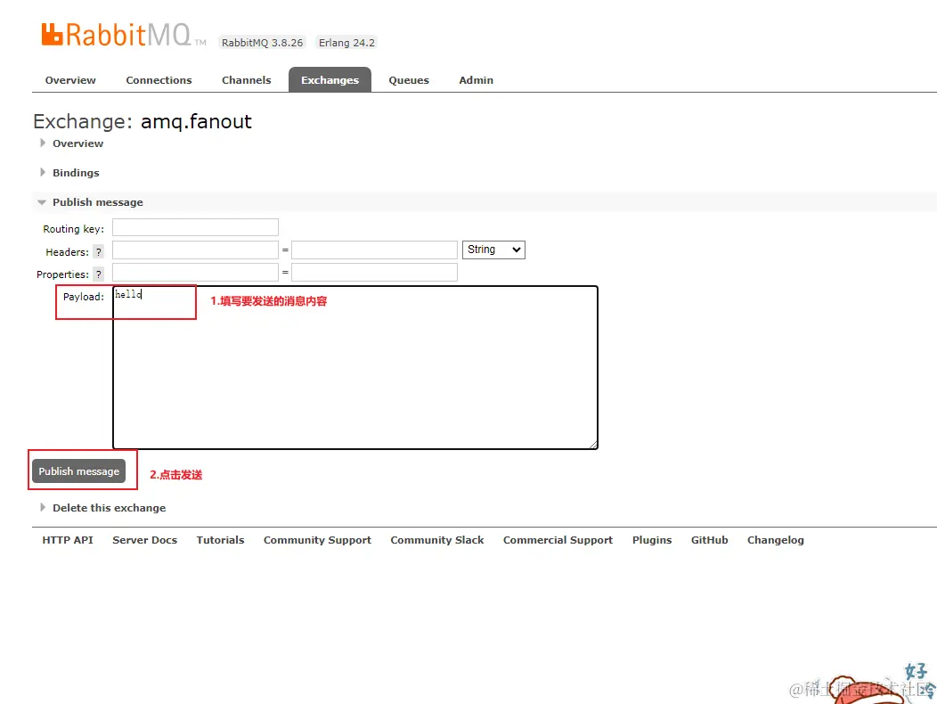Expand the Bindings section
The width and height of the screenshot is (937, 704).
coord(76,173)
